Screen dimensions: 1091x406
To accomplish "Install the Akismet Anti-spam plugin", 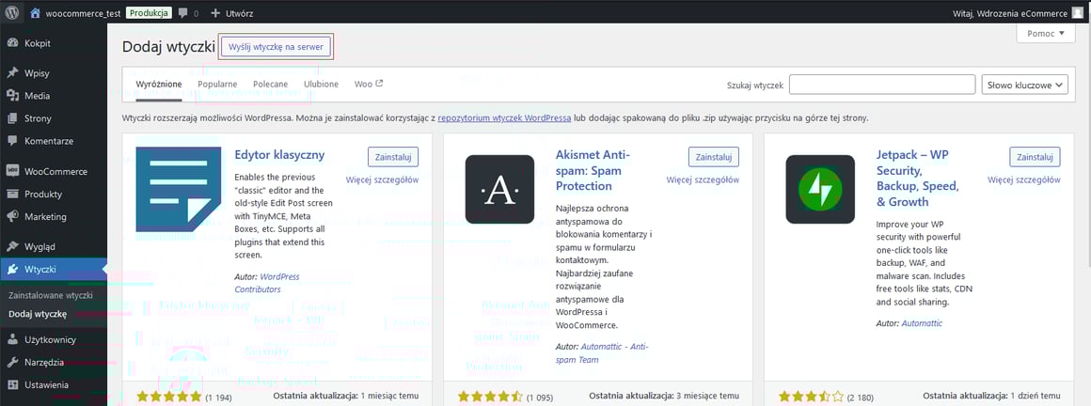I will coord(714,157).
